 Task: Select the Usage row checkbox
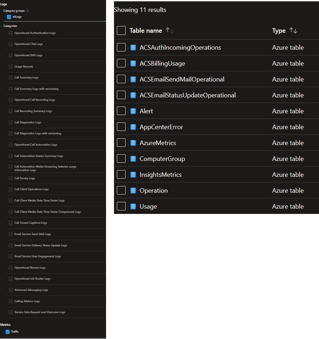(121, 206)
